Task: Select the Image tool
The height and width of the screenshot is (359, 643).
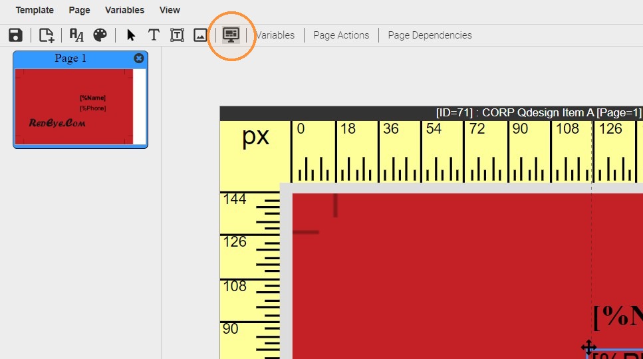Action: (x=201, y=35)
